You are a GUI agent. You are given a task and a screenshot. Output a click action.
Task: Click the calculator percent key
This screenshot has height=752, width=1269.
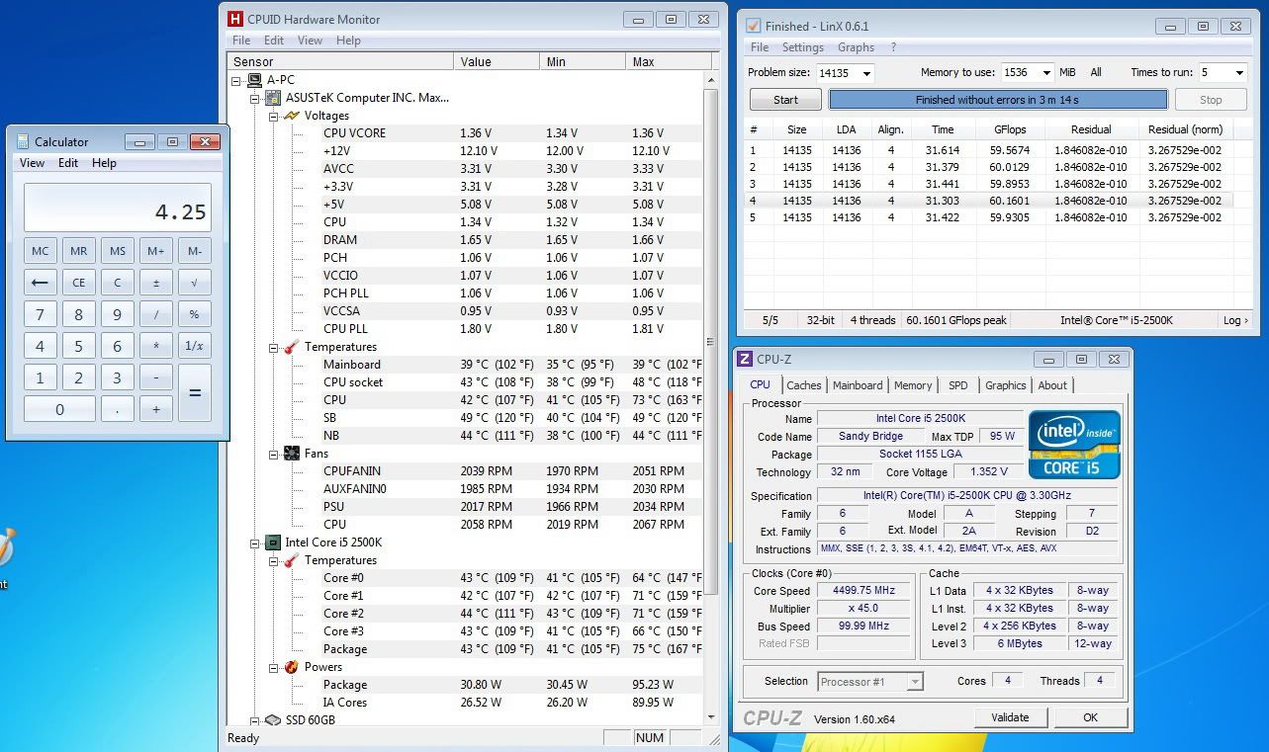tap(194, 314)
